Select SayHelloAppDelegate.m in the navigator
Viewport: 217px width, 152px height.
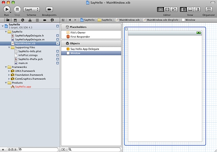coord(29,40)
